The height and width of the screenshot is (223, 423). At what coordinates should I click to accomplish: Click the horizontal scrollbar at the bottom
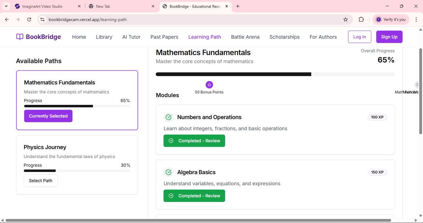click(x=198, y=221)
